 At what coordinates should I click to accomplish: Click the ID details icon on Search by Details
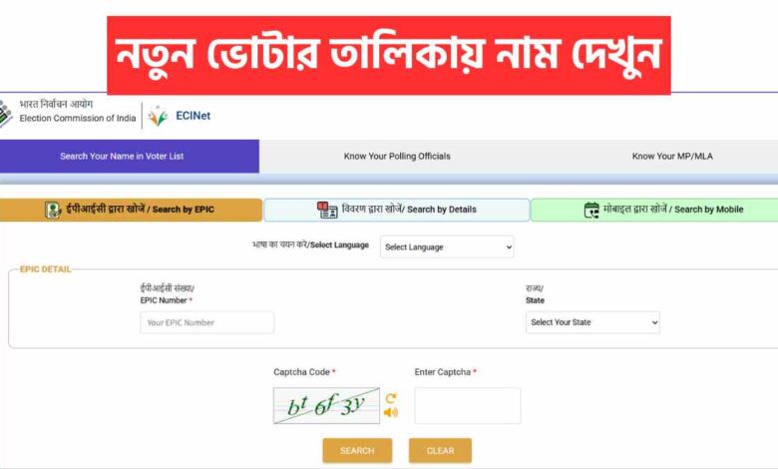tap(327, 210)
